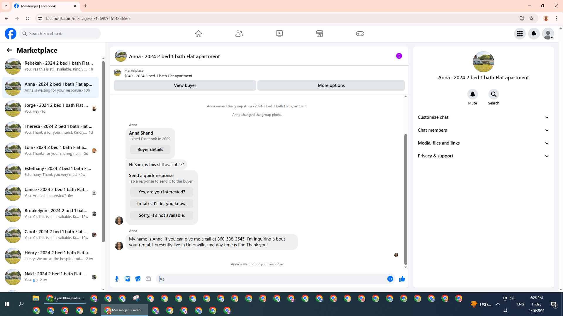563x316 pixels.
Task: Open the Facebook Marketplace store icon
Action: tap(319, 34)
